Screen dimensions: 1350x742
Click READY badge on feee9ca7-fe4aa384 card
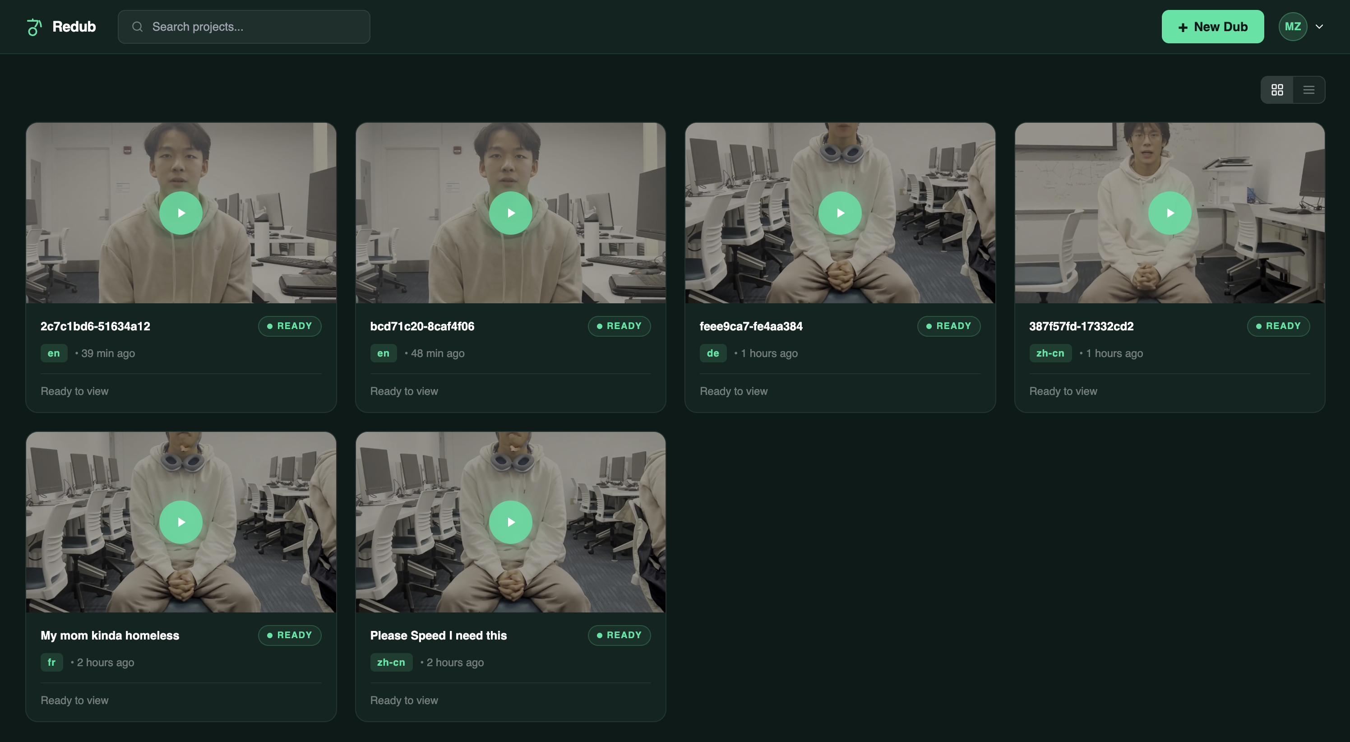click(948, 326)
